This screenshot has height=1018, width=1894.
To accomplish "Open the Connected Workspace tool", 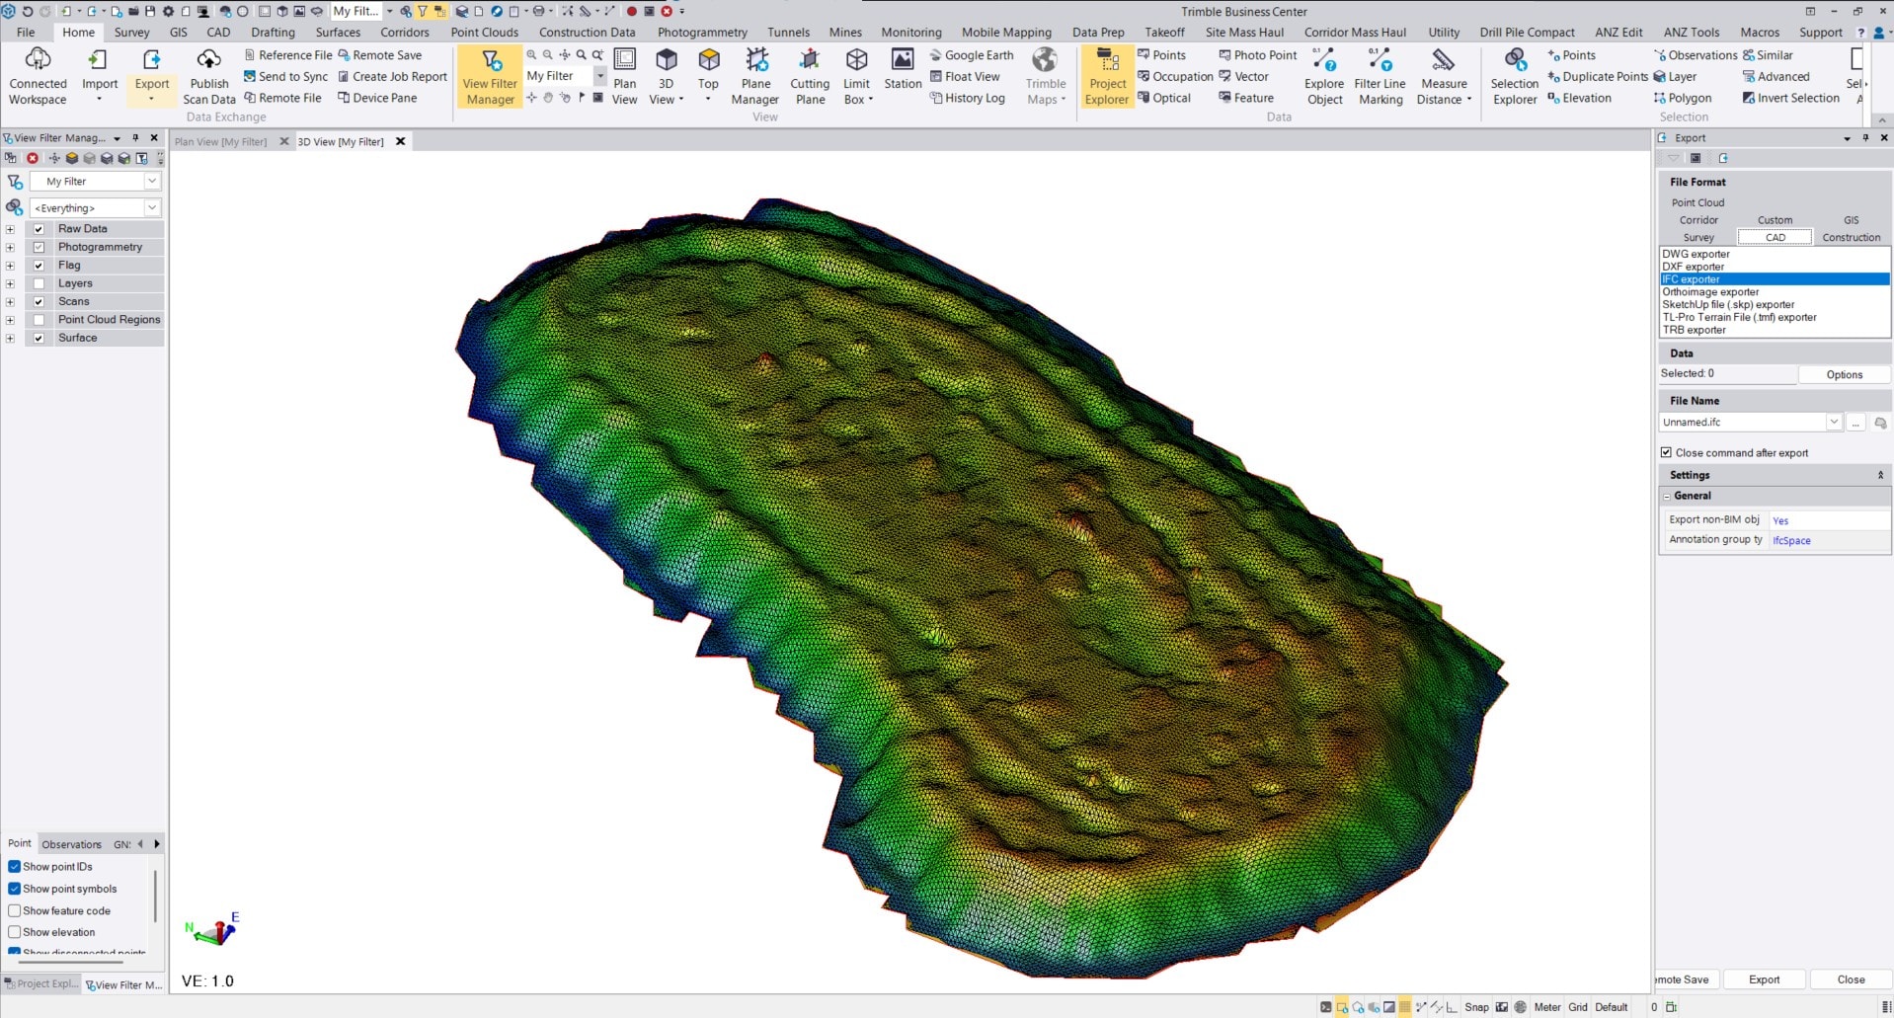I will [38, 76].
